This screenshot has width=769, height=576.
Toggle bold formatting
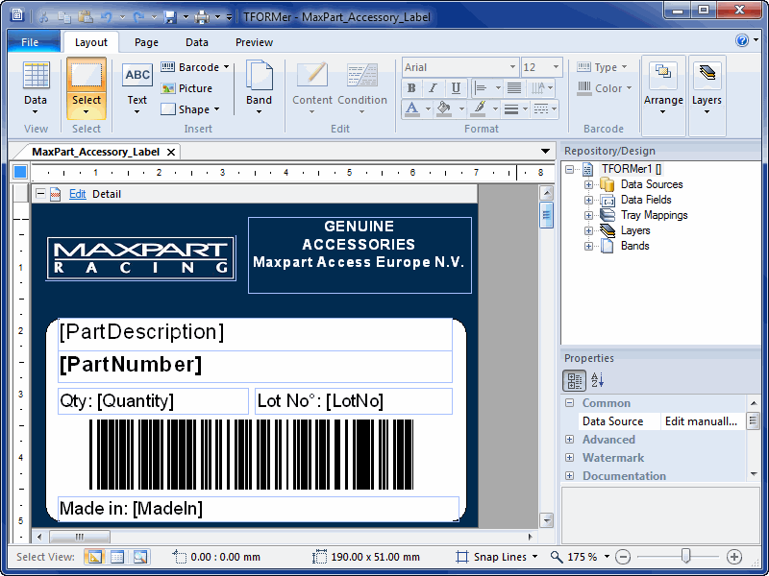tap(409, 87)
